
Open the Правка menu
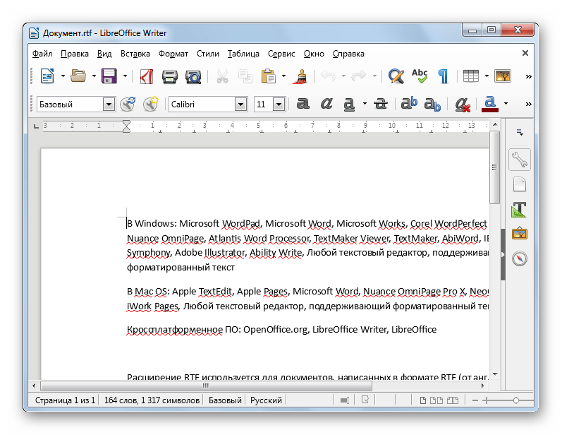coord(75,54)
